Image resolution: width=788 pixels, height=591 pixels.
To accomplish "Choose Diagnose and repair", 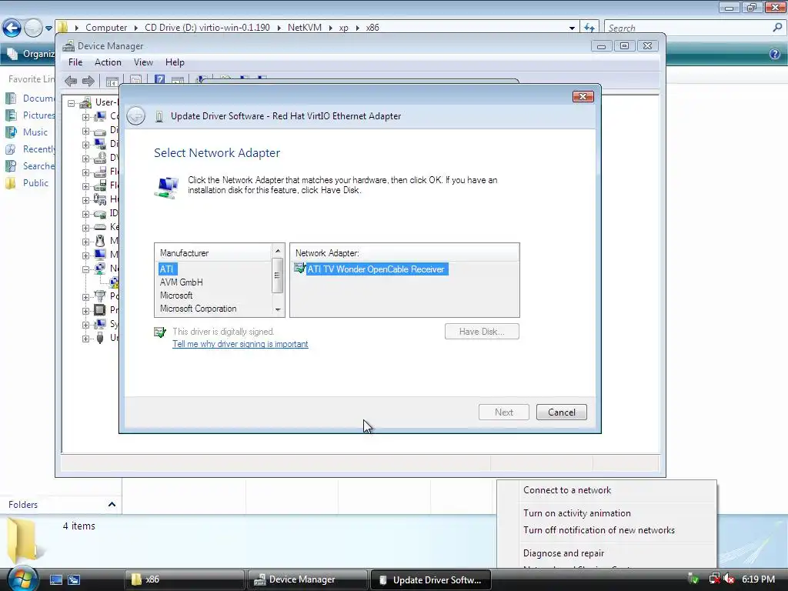I will tap(564, 553).
